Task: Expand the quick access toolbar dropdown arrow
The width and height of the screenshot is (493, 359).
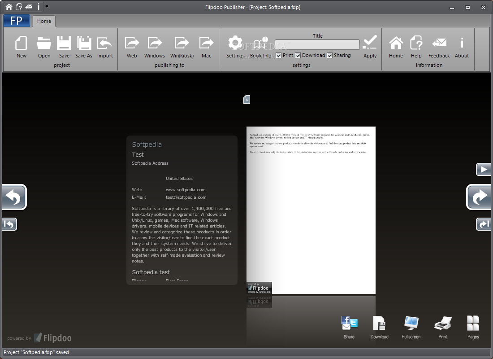Action: tap(47, 6)
